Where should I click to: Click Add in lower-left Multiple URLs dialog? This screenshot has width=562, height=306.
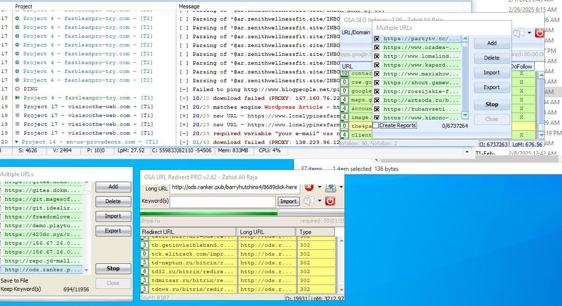click(x=113, y=187)
